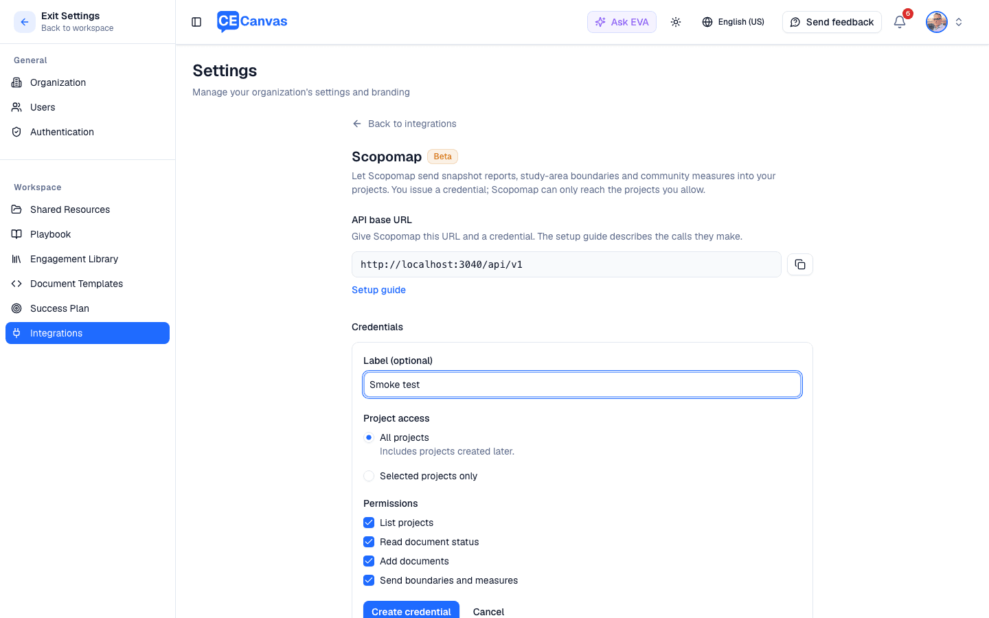Viewport: 989px width, 618px height.
Task: Cancel the credential creation
Action: pyautogui.click(x=488, y=611)
